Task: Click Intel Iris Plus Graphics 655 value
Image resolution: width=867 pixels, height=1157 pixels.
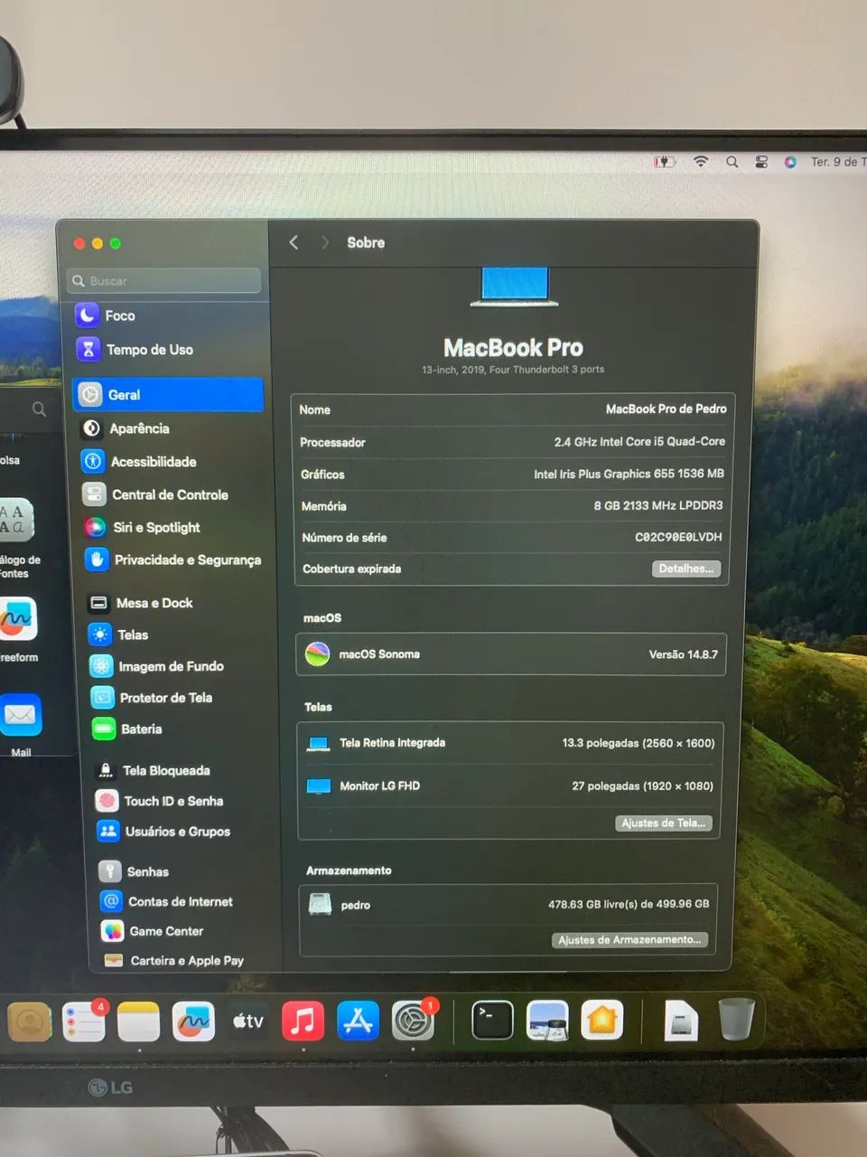Action: point(629,474)
